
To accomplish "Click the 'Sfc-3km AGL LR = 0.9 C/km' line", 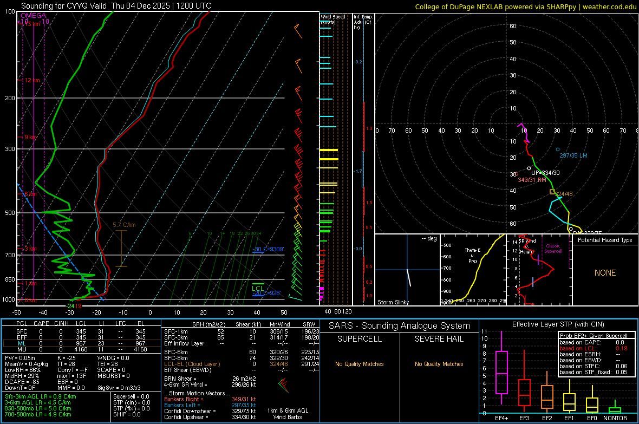I will pyautogui.click(x=41, y=396).
